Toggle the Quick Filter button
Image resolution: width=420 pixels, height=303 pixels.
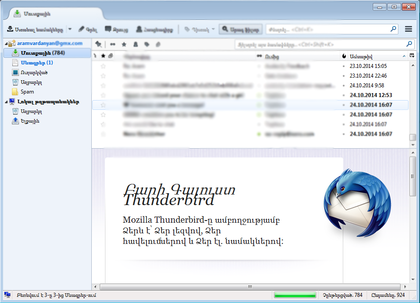tap(240, 30)
